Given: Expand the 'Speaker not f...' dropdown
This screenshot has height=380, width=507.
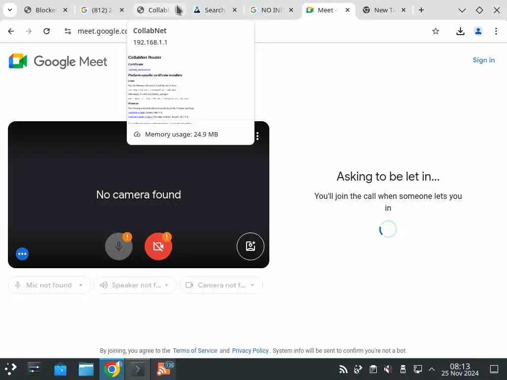Looking at the screenshot, I should click(x=135, y=285).
